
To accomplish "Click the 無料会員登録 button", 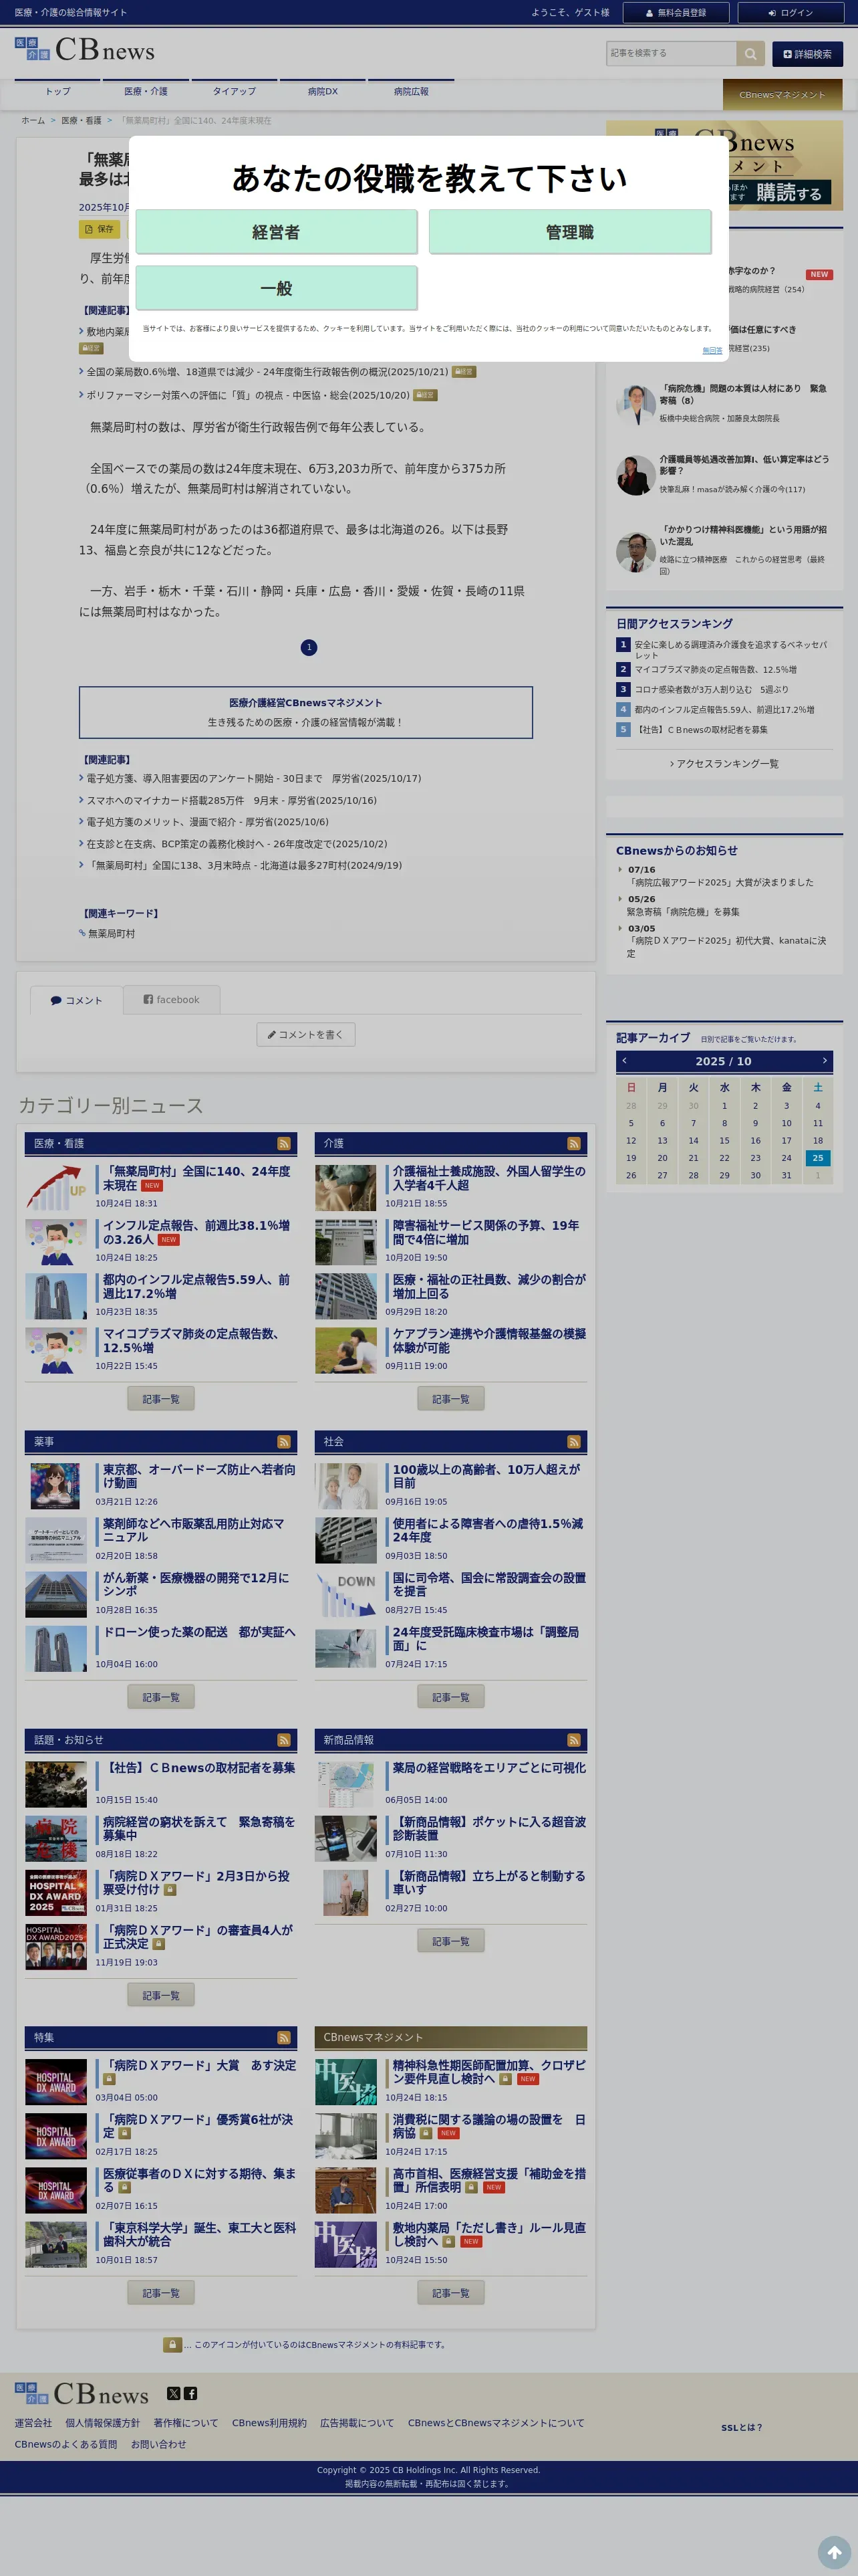I will pos(676,13).
